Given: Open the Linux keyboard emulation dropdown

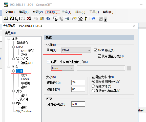Looking at the screenshot, I should click(x=62, y=68).
